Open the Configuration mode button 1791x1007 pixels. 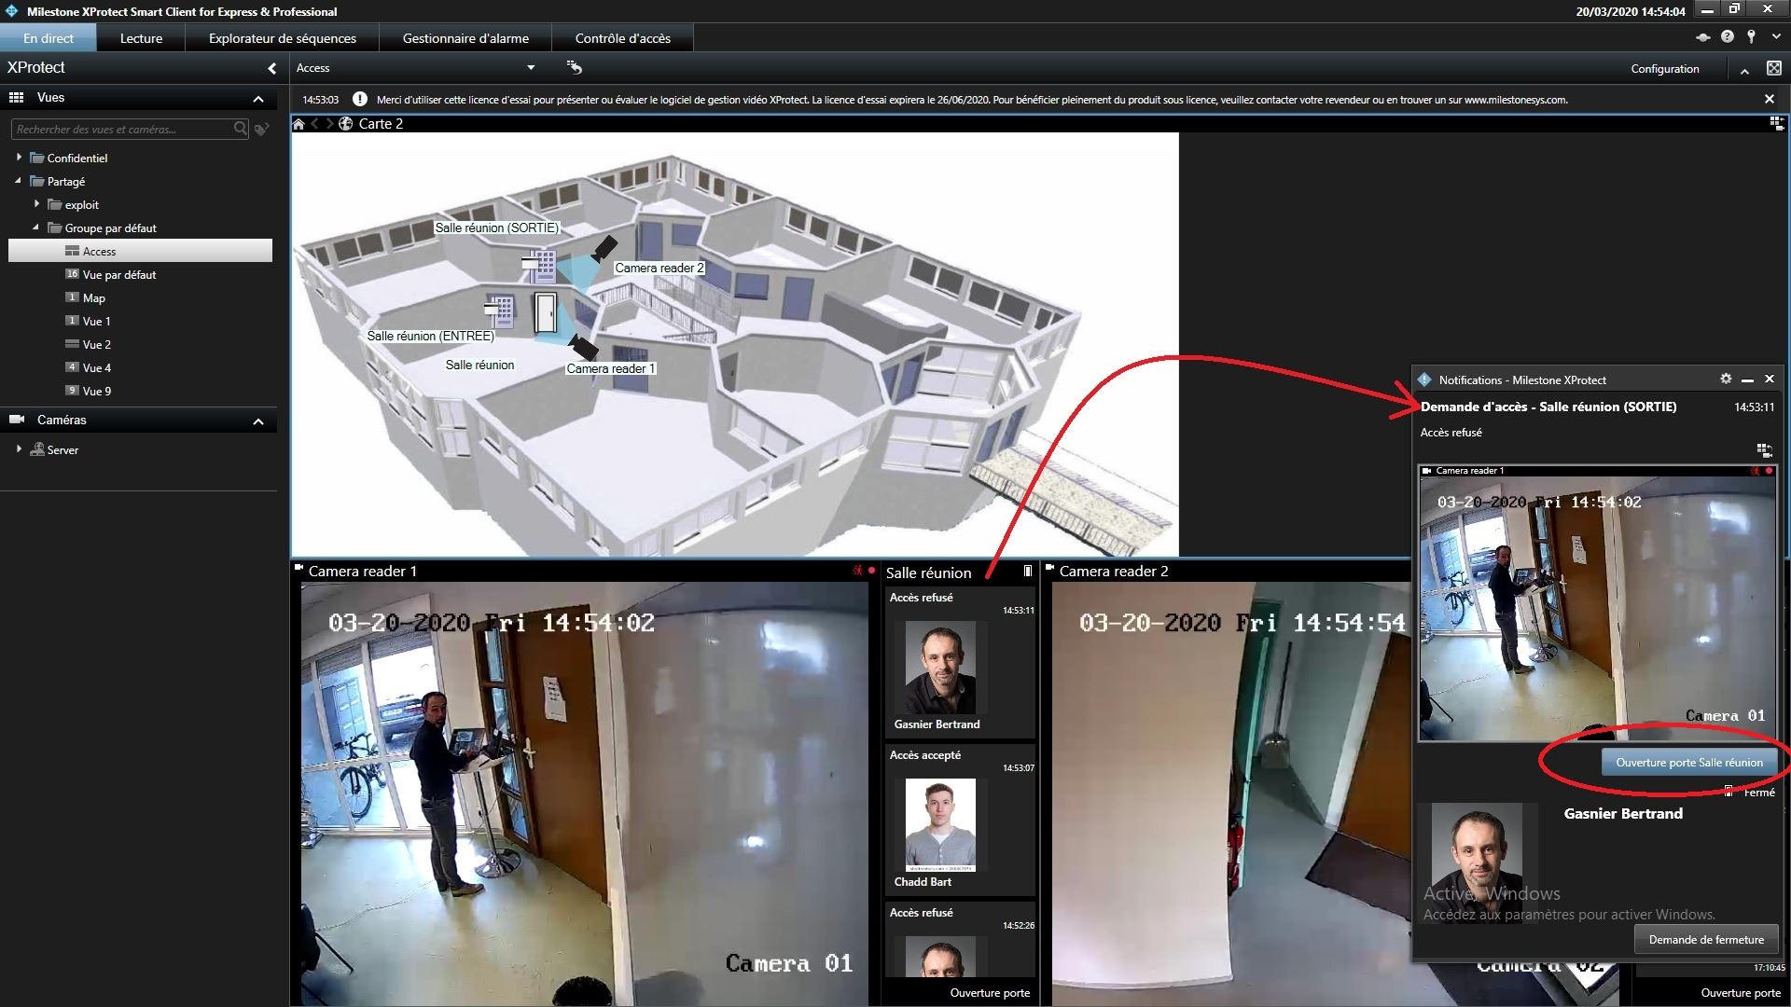pyautogui.click(x=1665, y=69)
